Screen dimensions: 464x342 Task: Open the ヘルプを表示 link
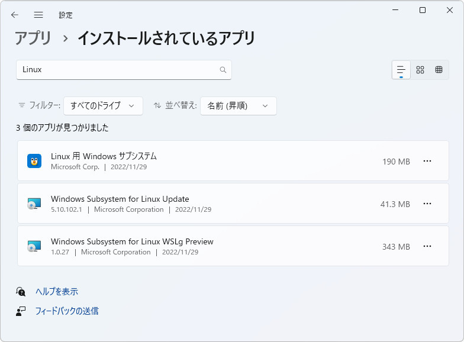pyautogui.click(x=57, y=291)
